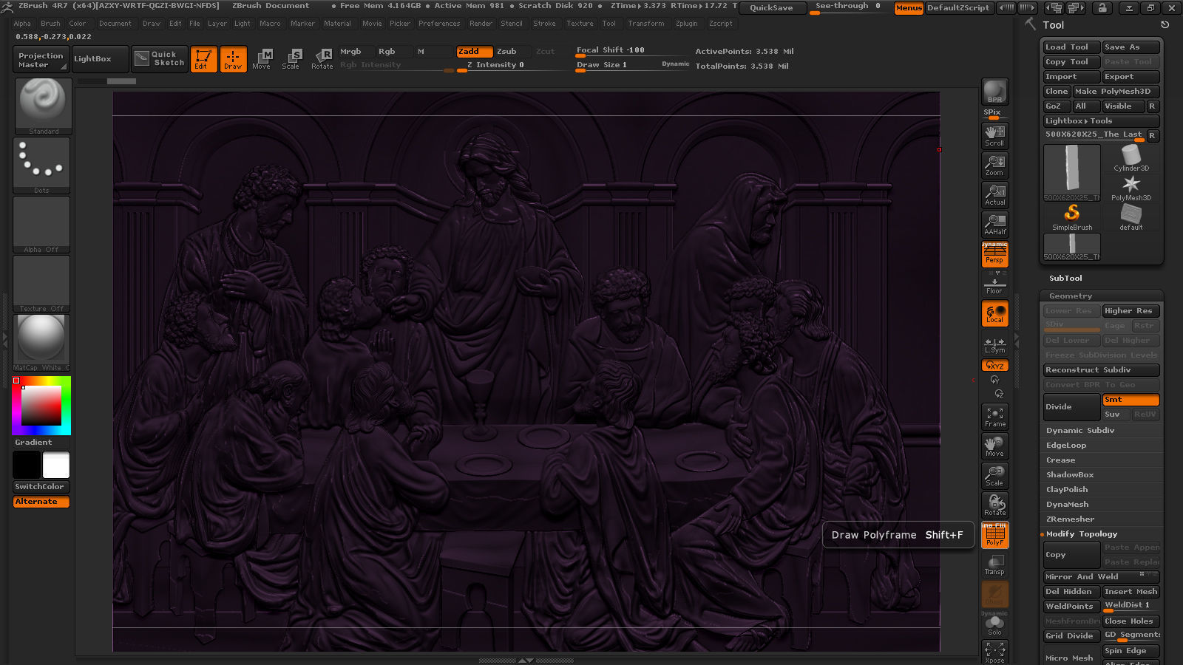Click the white main color swatch
This screenshot has width=1183, height=665.
click(56, 465)
